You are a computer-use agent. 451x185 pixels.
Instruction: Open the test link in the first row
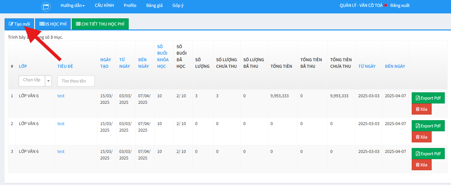click(61, 96)
